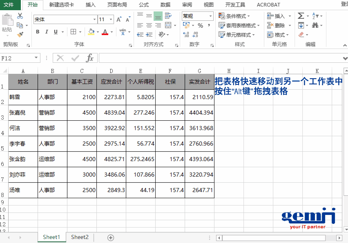Click the Center horizontal alignment icon
The width and height of the screenshot is (348, 243).
149,25
